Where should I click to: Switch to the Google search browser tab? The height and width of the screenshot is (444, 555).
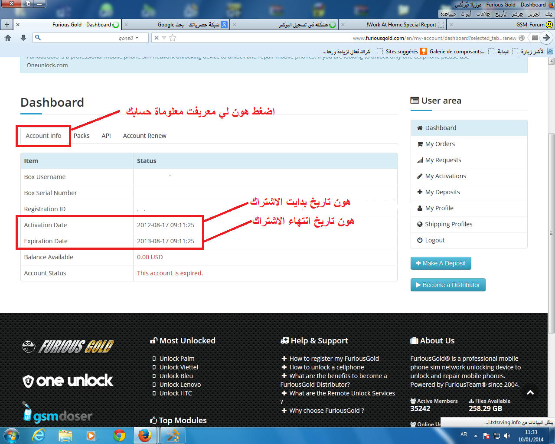176,25
